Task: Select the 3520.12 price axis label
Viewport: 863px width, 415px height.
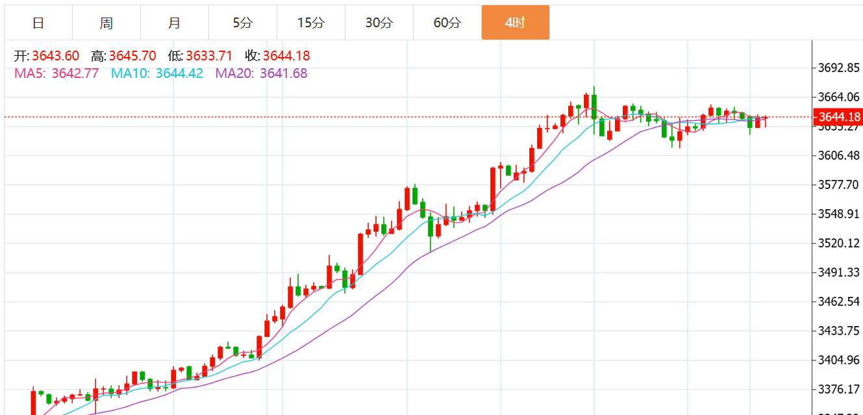Action: click(x=839, y=244)
